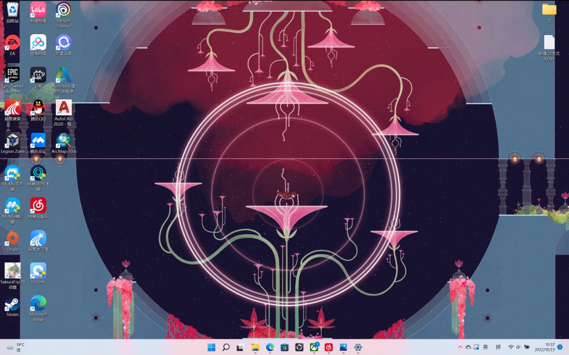Open Tencent QQ penguin shortcut

pyautogui.click(x=38, y=110)
